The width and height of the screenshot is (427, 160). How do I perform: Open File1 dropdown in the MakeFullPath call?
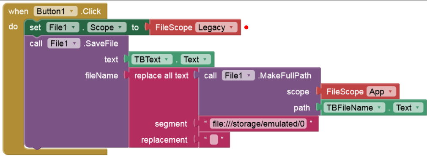pyautogui.click(x=238, y=75)
